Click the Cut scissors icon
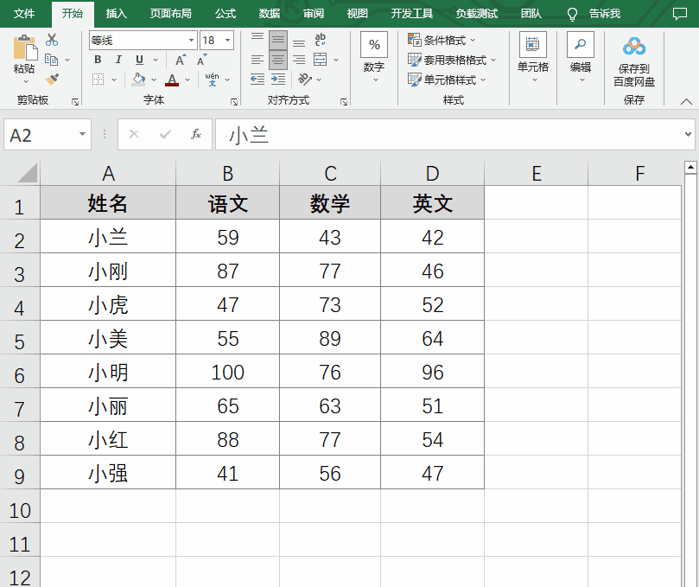Viewport: 699px width, 587px height. 52,40
